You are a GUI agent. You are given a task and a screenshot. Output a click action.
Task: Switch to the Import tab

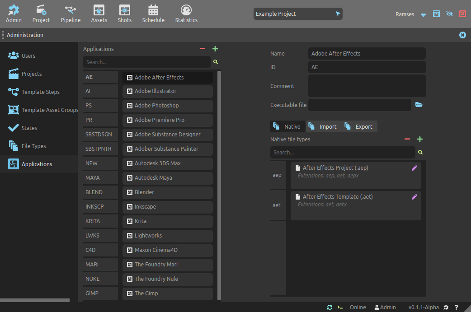[x=323, y=126]
